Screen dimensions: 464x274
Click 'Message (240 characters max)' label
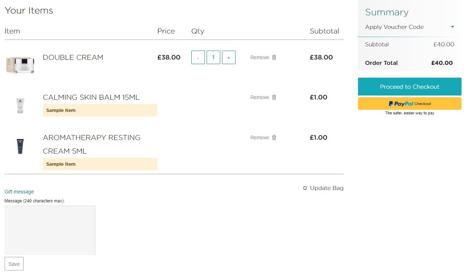[x=35, y=201]
